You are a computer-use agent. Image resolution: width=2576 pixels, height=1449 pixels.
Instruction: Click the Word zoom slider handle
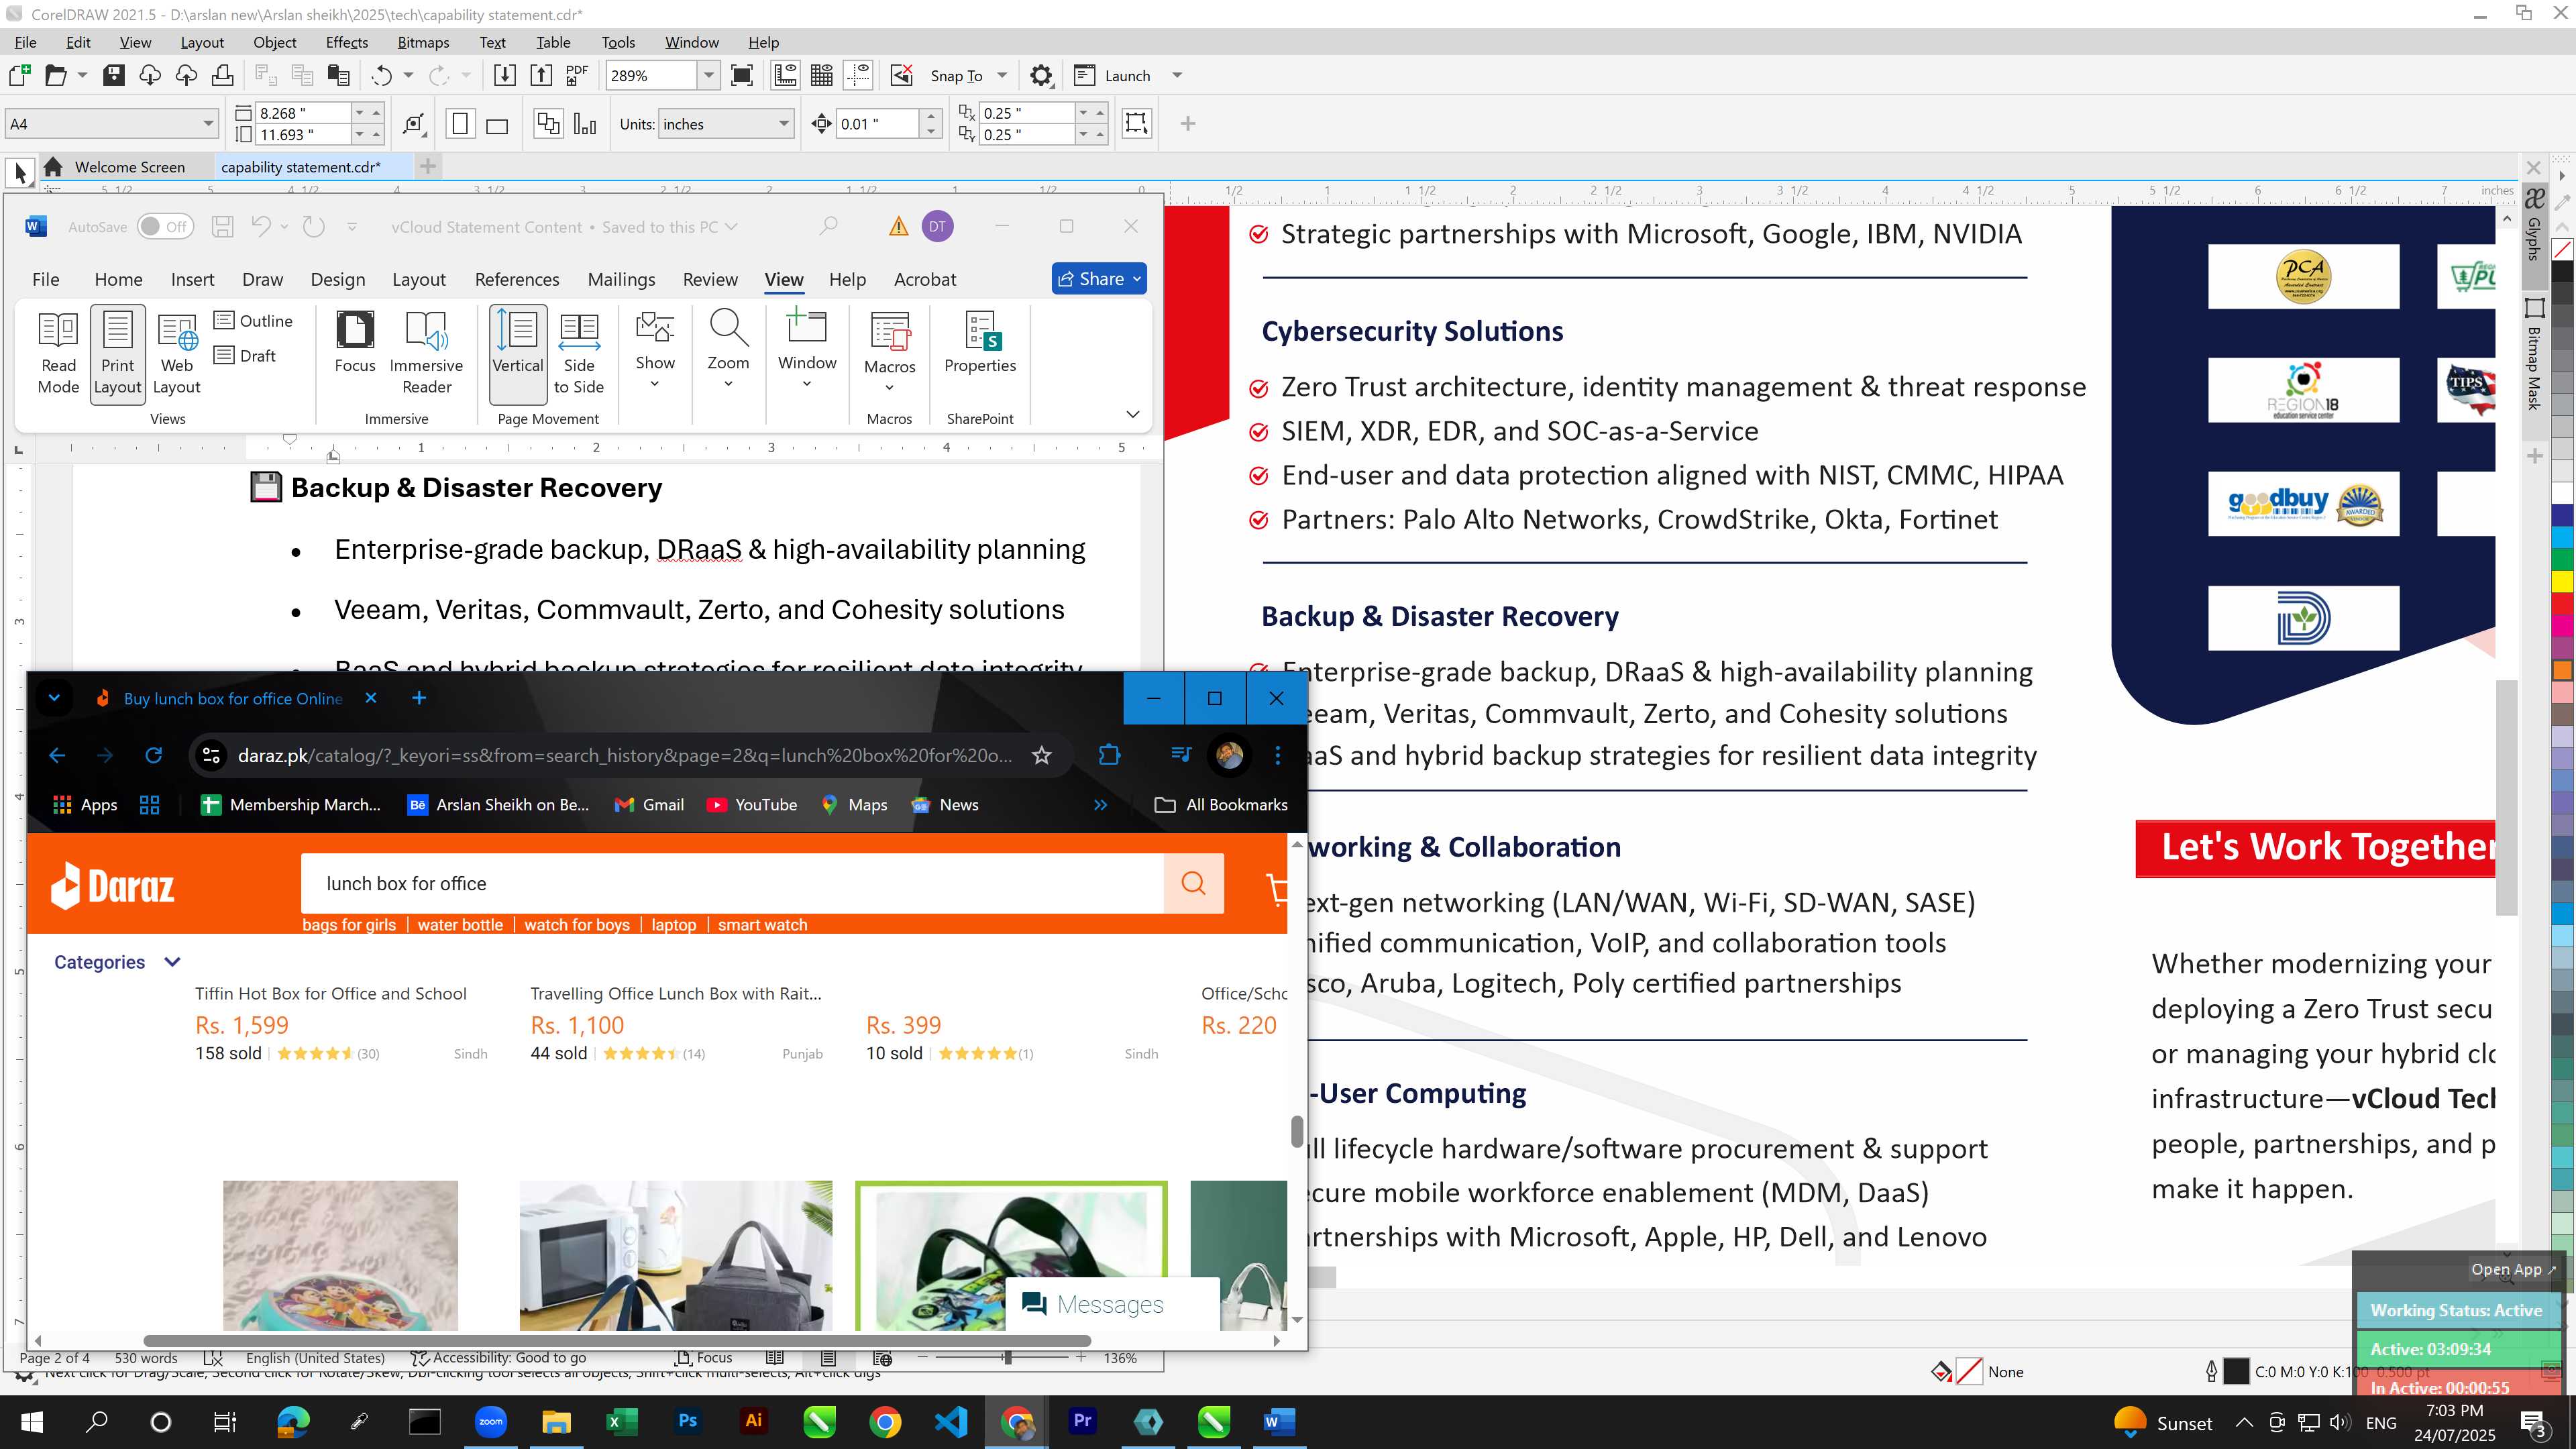tap(1007, 1357)
